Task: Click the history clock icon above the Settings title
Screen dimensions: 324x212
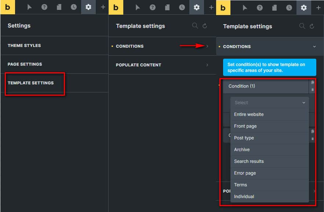Action: click(x=74, y=7)
